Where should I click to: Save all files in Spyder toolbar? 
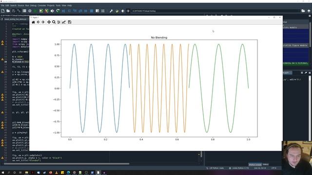point(19,11)
